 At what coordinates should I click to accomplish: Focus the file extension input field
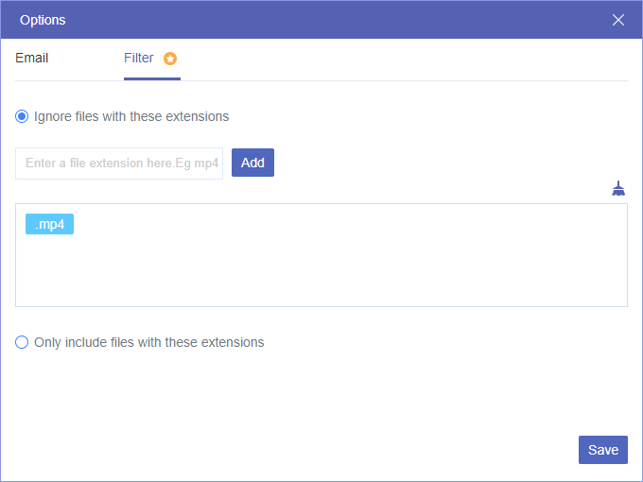tap(119, 163)
